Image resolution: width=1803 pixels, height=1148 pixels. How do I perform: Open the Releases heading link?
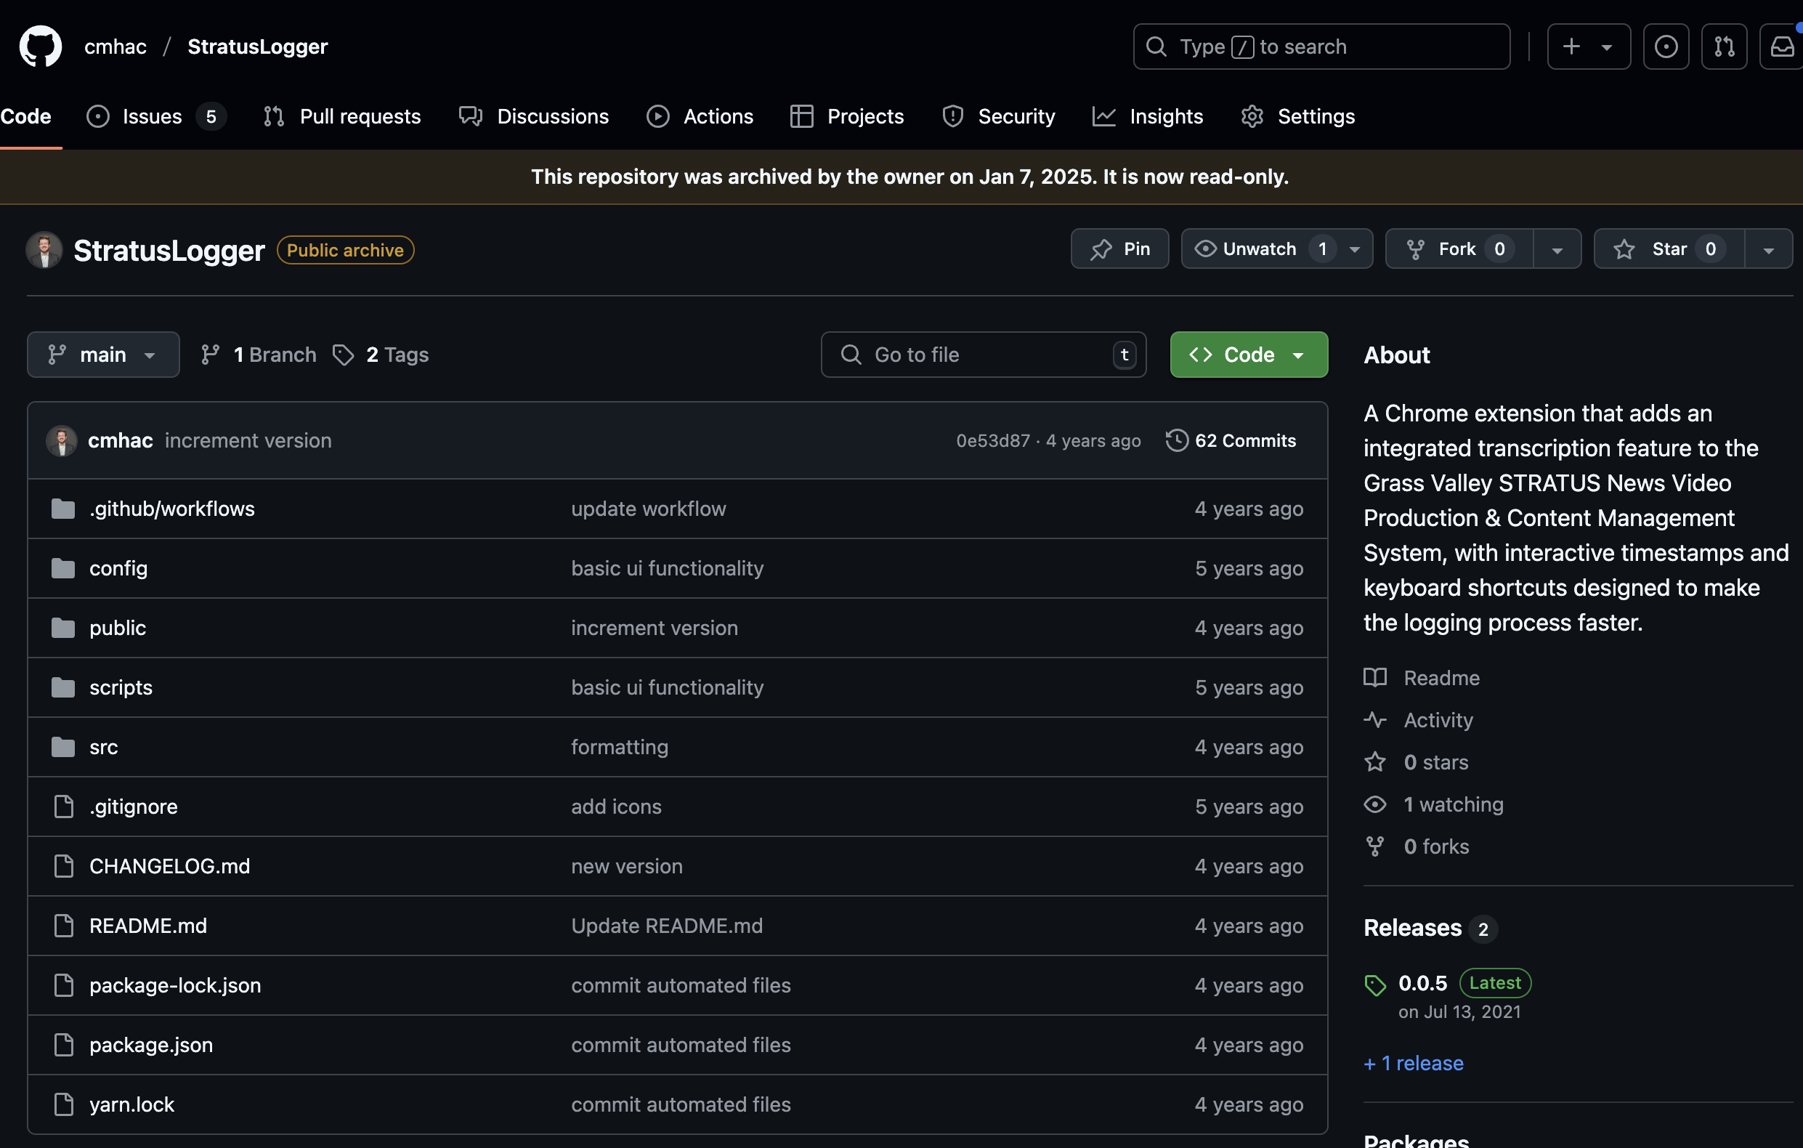tap(1430, 928)
